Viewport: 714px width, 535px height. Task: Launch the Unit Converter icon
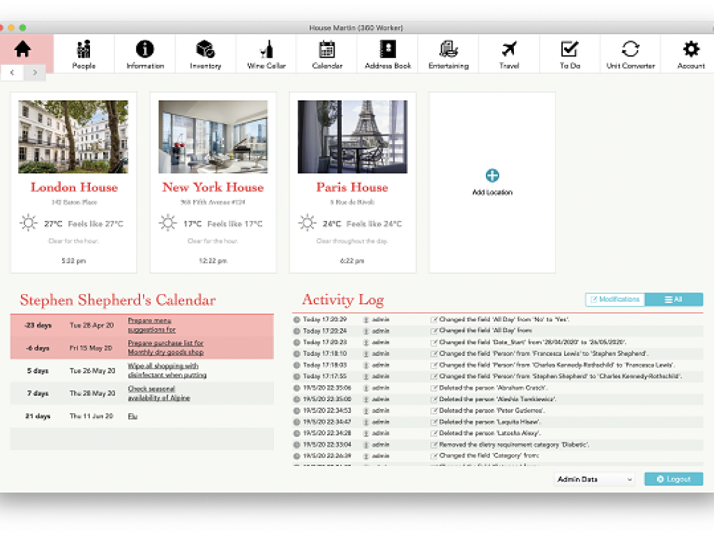click(x=630, y=49)
